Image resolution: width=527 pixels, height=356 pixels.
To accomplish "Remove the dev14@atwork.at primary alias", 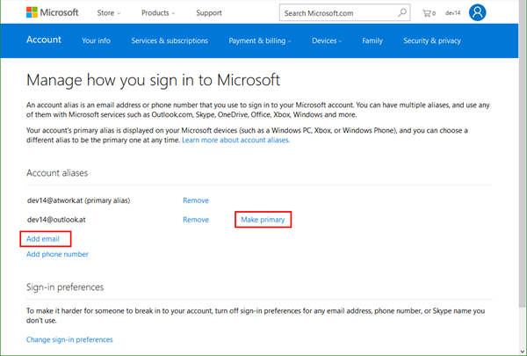I will (195, 200).
